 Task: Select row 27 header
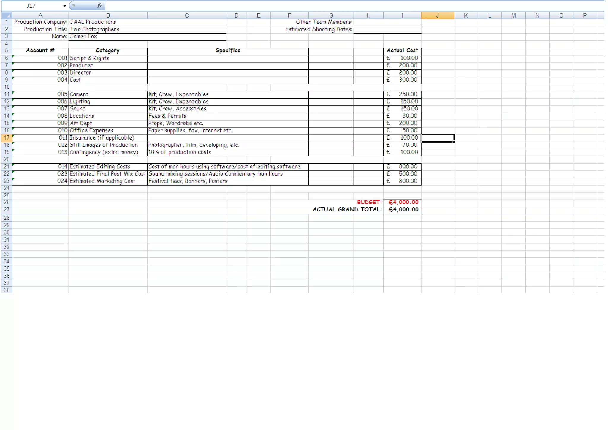point(7,210)
